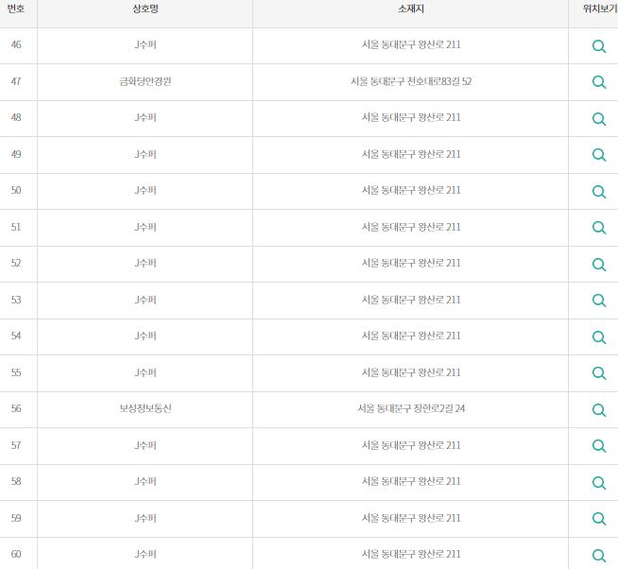
Task: Click row number 56
Action: [16, 408]
